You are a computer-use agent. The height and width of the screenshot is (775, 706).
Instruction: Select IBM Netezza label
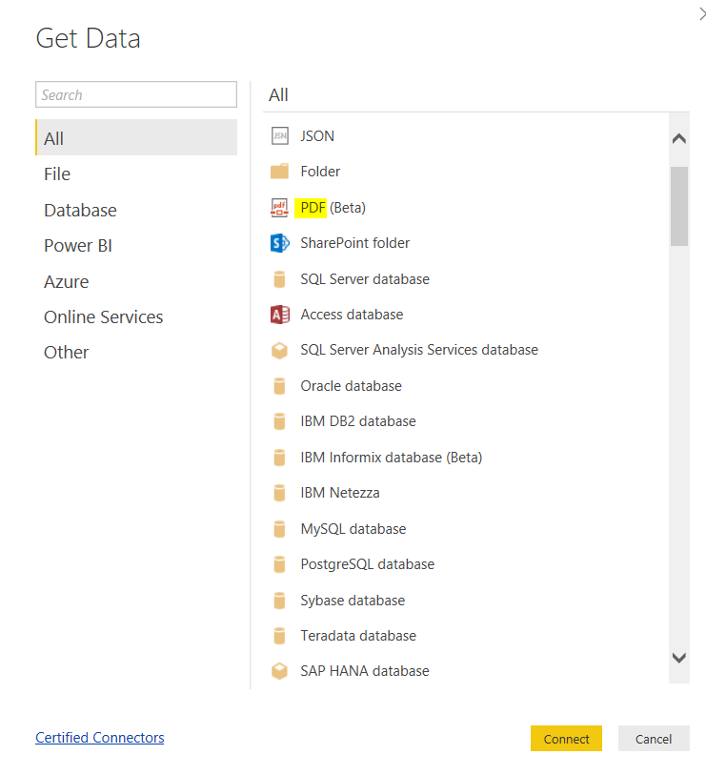point(340,493)
